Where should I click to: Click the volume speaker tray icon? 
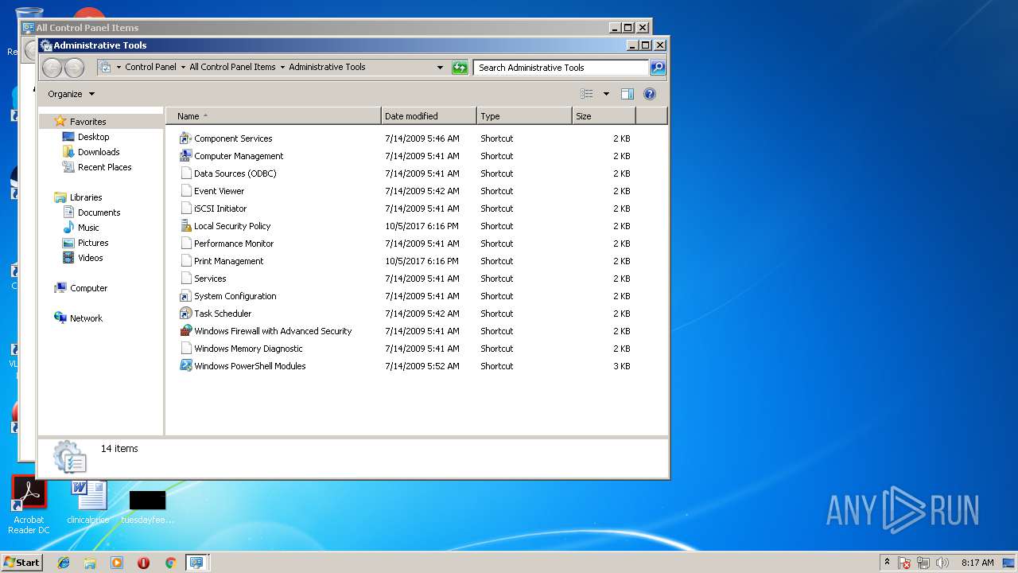pos(942,563)
